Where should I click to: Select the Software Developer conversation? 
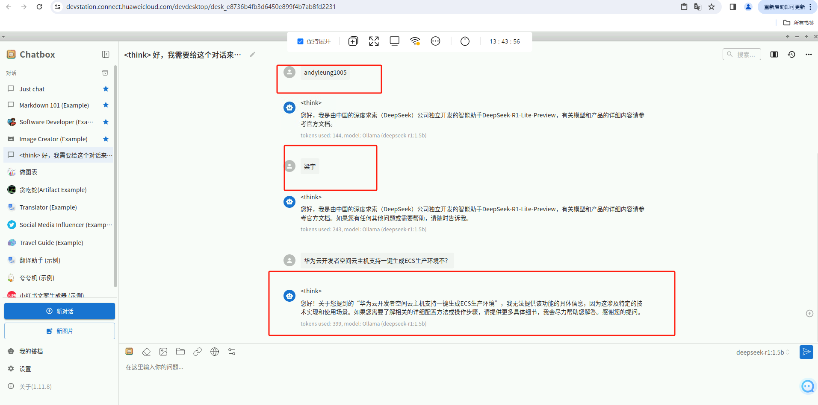click(59, 122)
